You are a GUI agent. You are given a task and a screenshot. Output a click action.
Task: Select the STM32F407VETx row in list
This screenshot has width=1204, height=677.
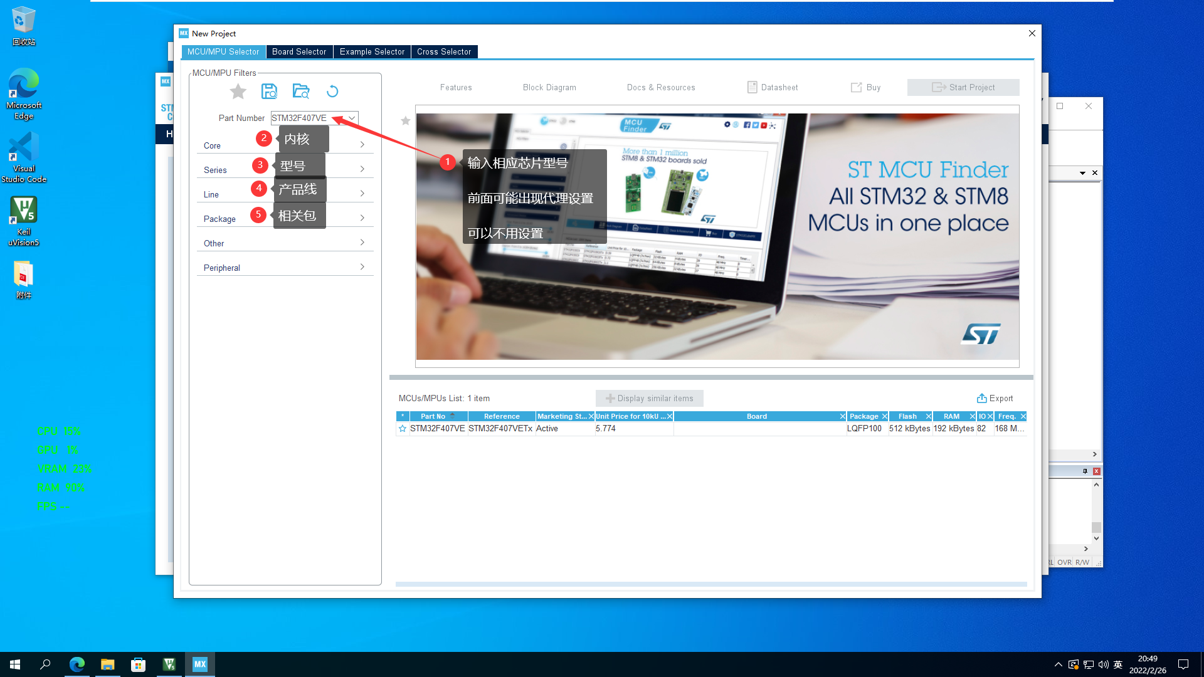(x=500, y=429)
